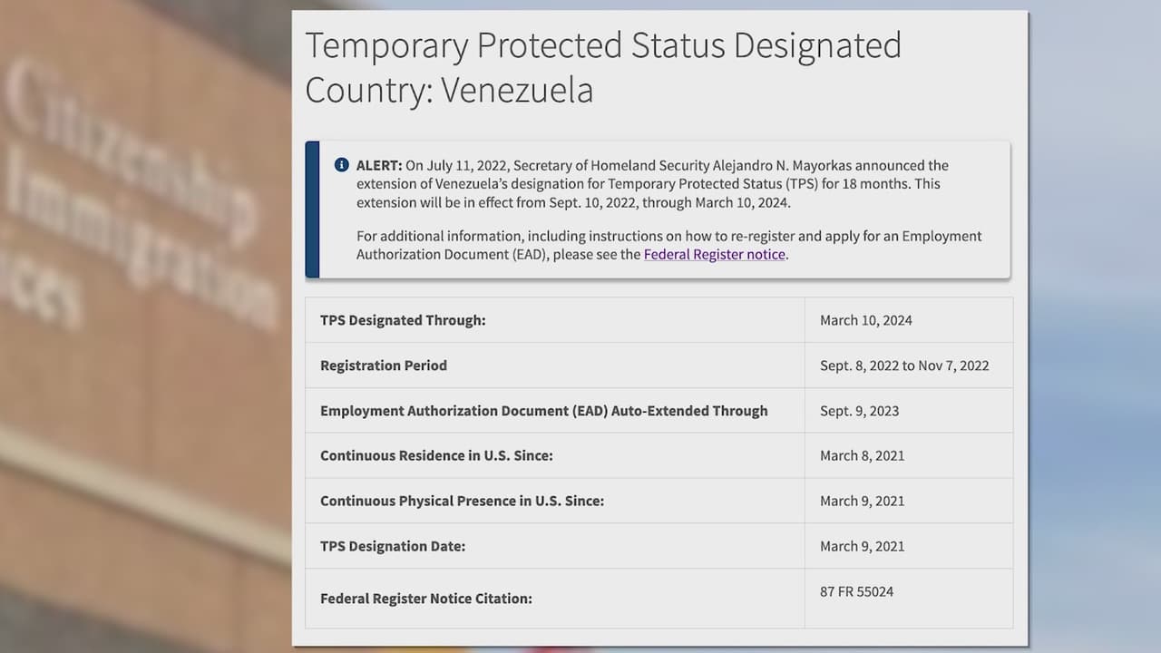
Task: Click the 'March 8, 2021' table value
Action: pos(862,455)
